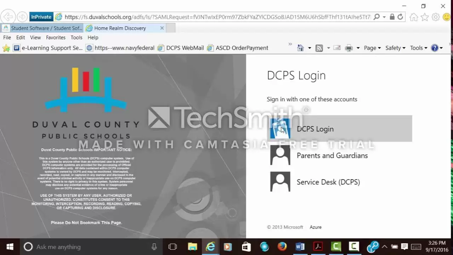
Task: Choose the Parents and Guardians account
Action: 339,155
